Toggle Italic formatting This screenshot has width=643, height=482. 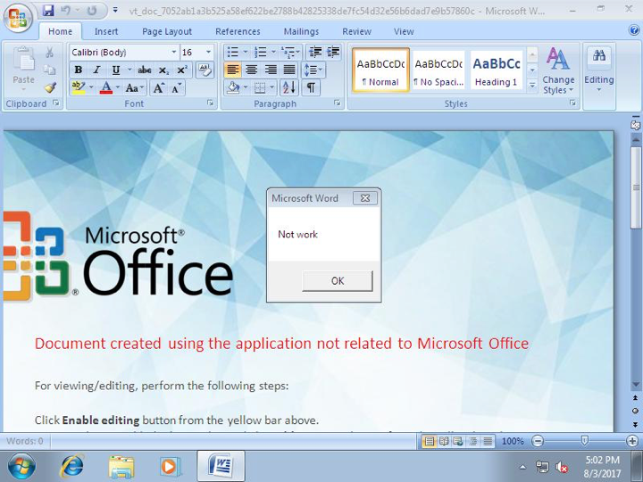[96, 71]
